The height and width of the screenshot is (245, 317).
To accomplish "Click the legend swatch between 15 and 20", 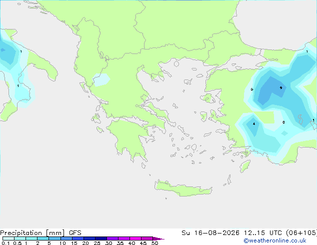I will (x=78, y=238).
